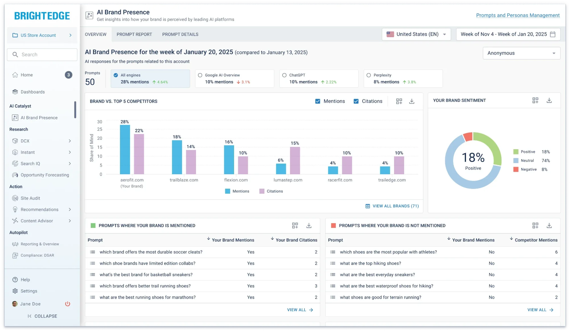Open Prompts and Personas Management
570x331 pixels.
518,15
